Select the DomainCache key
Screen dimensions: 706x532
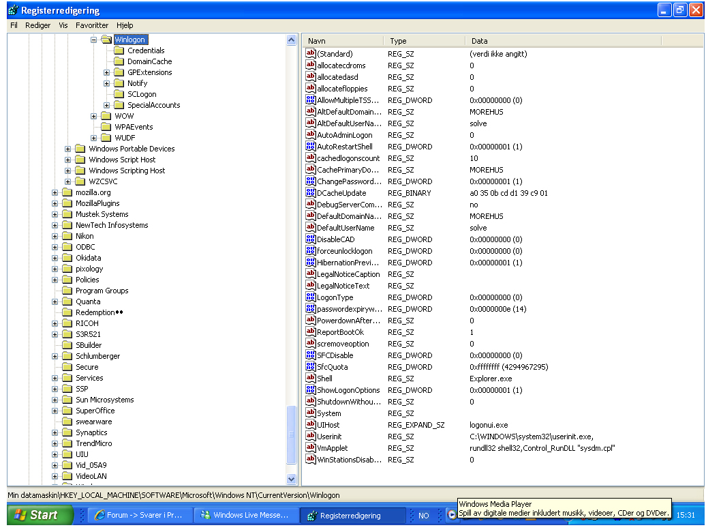point(149,61)
